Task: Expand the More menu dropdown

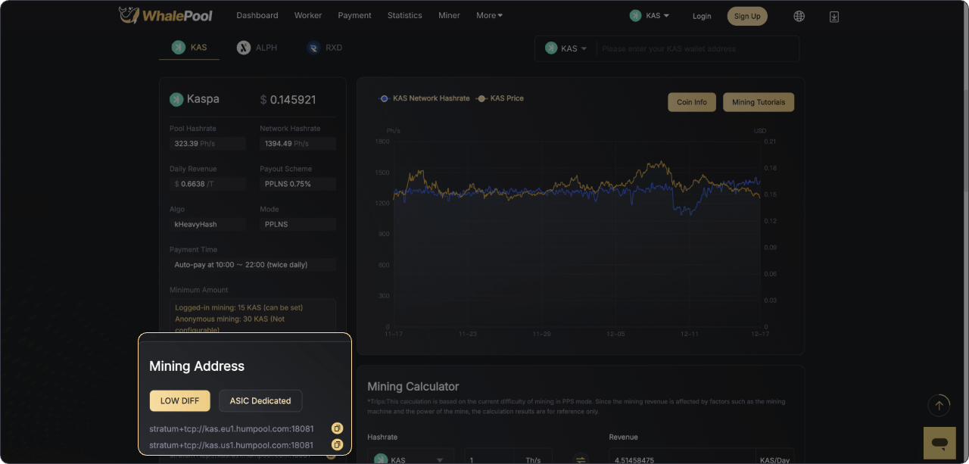Action: pos(489,15)
